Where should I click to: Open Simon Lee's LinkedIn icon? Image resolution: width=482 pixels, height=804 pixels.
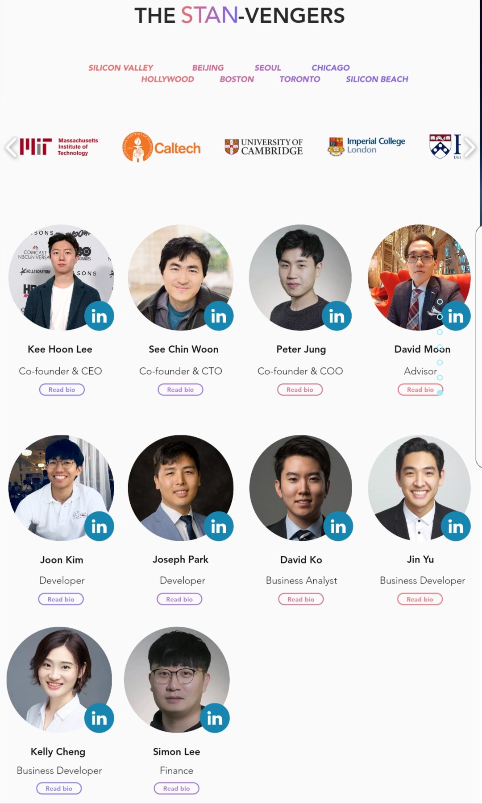(x=215, y=718)
